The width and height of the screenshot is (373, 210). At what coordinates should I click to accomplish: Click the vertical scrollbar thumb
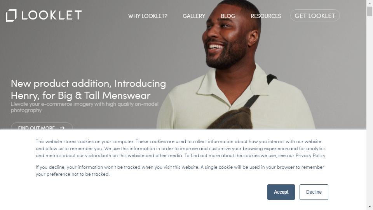[x=370, y=11]
